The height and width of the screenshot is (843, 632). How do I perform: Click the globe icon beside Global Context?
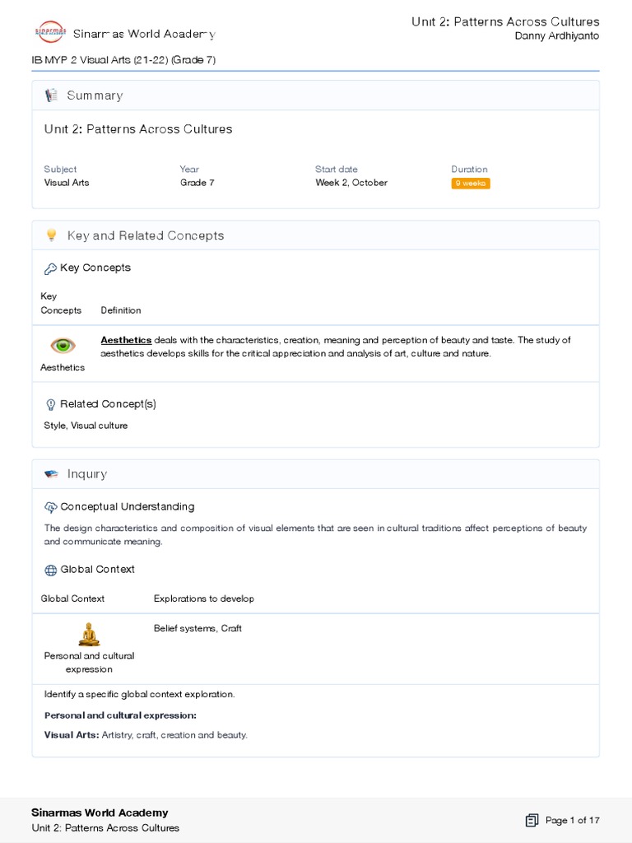pos(50,570)
